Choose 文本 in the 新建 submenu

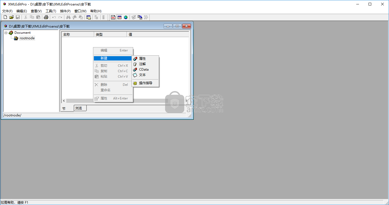click(x=145, y=75)
